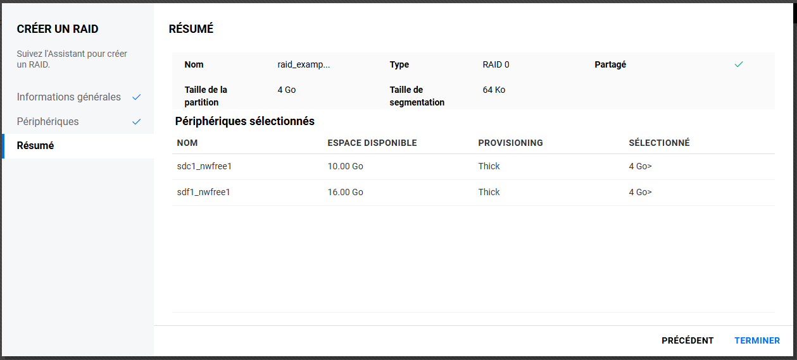Sort by the NOM column header
Screen dimensions: 797x360
tap(187, 143)
